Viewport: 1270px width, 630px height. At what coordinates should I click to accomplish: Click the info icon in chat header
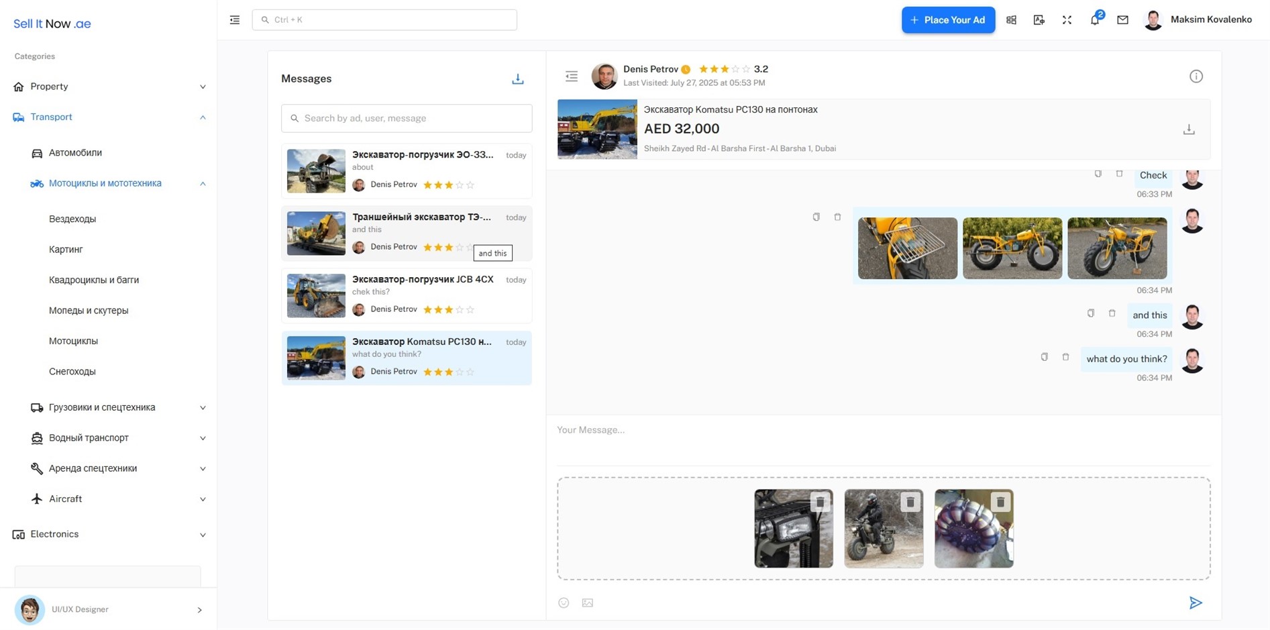[x=1196, y=76]
